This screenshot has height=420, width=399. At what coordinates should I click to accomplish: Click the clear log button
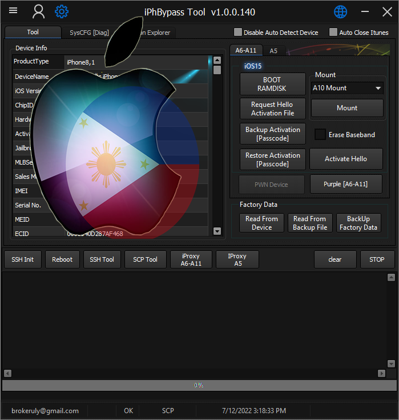tap(335, 259)
